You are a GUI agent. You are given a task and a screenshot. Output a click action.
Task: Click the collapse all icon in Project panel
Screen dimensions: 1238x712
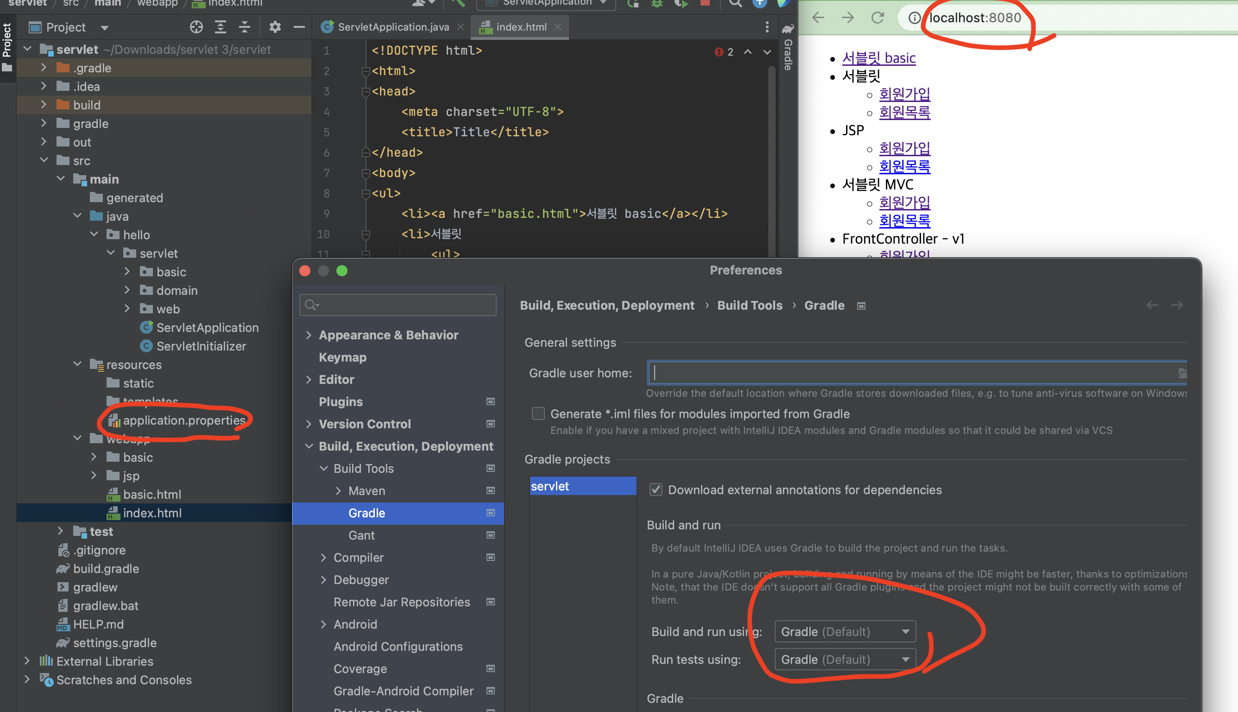[244, 27]
